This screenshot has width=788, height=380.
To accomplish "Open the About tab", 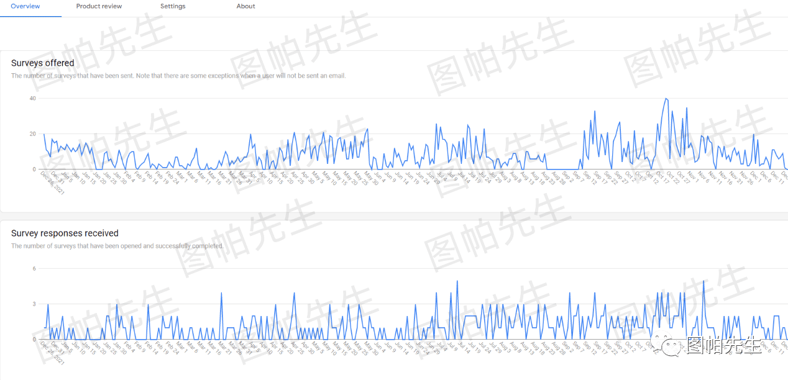I will [245, 6].
